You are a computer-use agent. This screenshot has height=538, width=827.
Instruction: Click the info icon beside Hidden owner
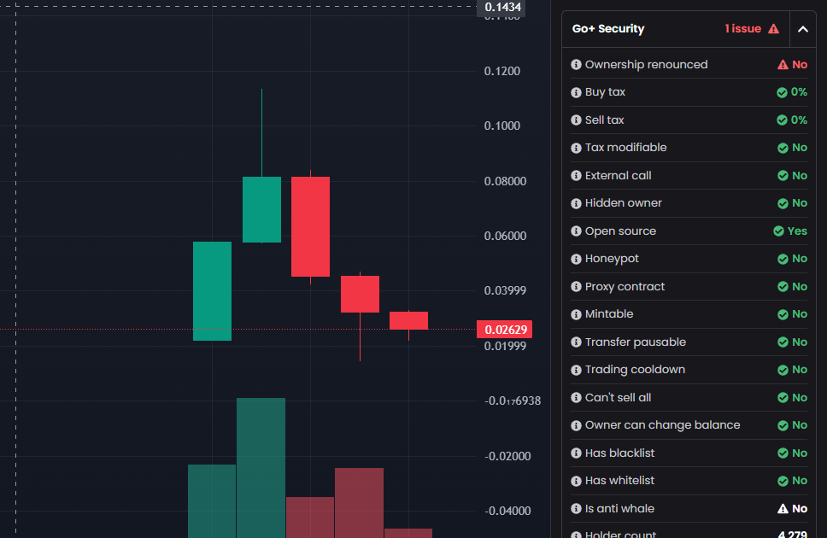point(576,203)
